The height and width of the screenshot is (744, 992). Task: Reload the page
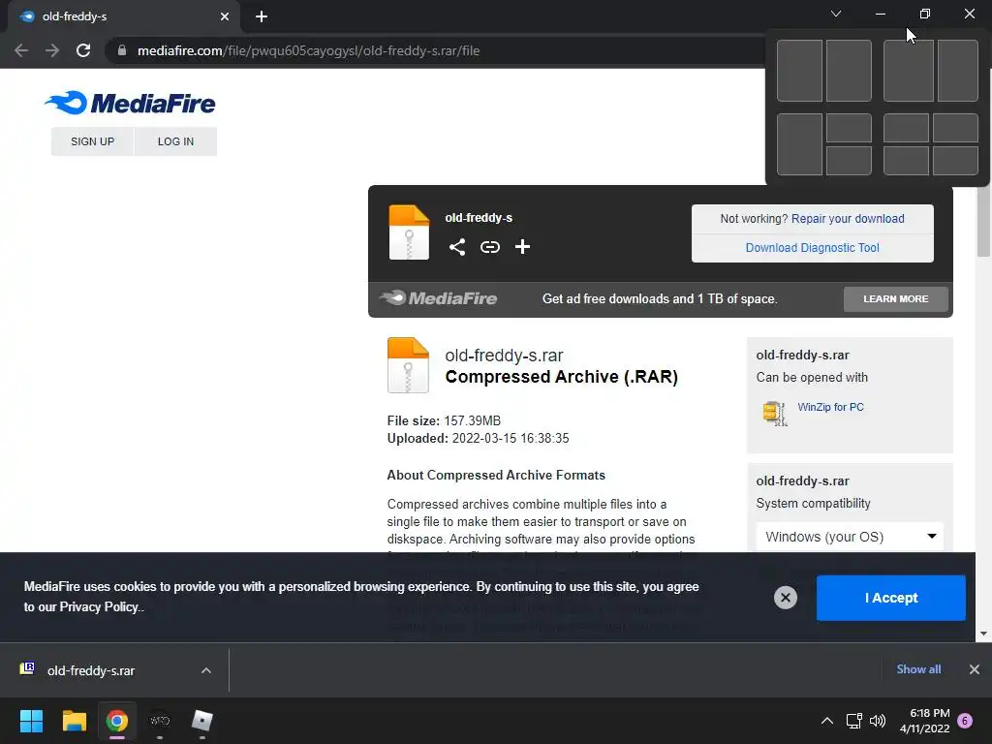[x=83, y=50]
